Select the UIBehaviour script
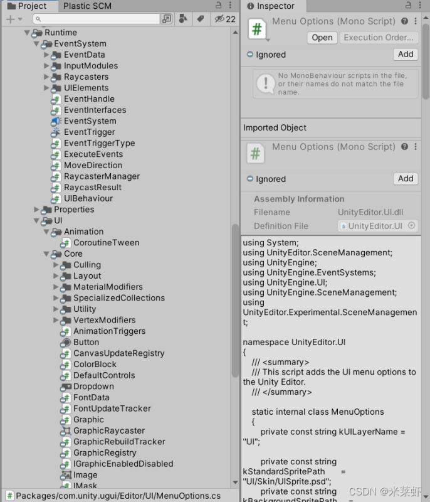 coord(88,198)
